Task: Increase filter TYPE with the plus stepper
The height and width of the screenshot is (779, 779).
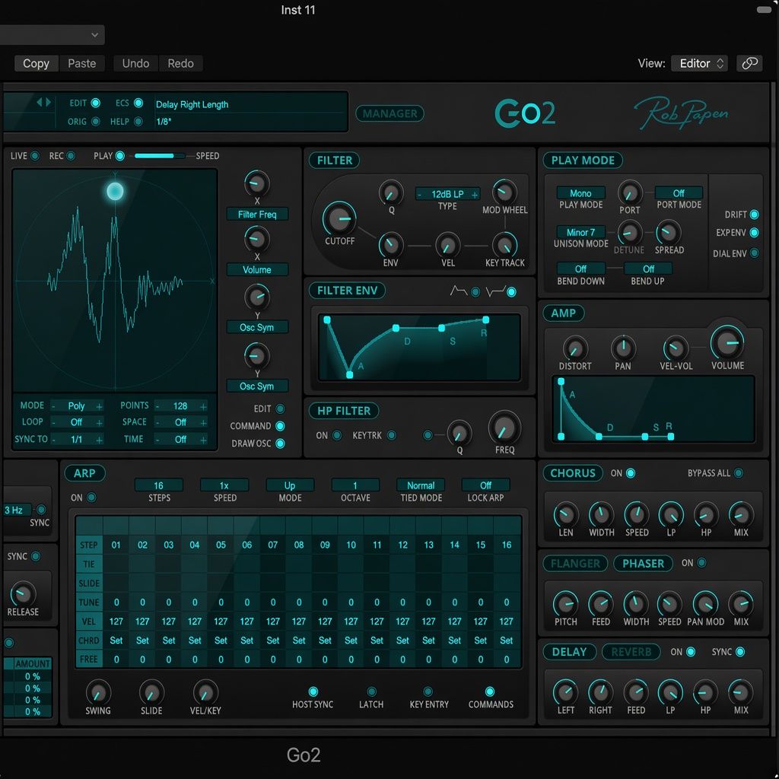Action: click(475, 194)
